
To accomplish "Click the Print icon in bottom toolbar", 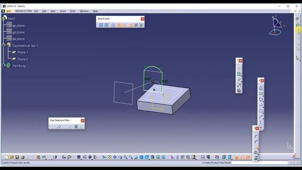I will click(23, 157).
